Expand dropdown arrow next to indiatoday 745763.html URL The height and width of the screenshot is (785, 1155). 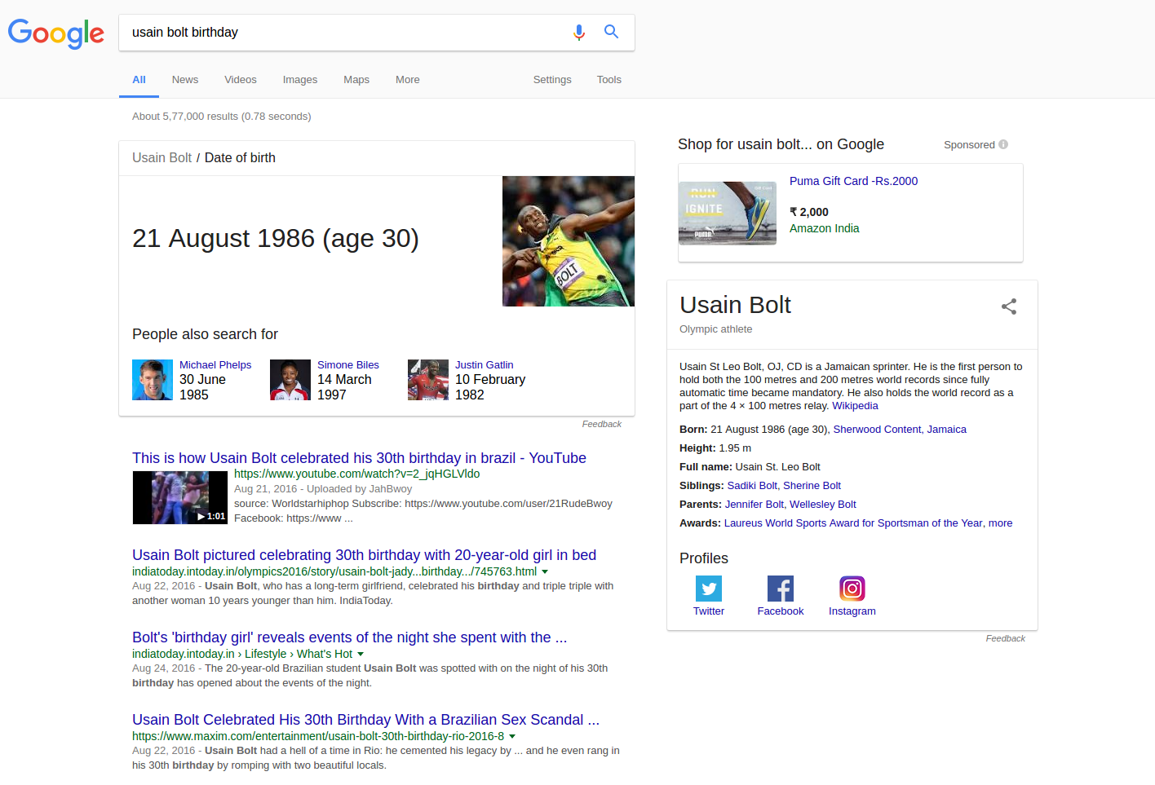(545, 572)
